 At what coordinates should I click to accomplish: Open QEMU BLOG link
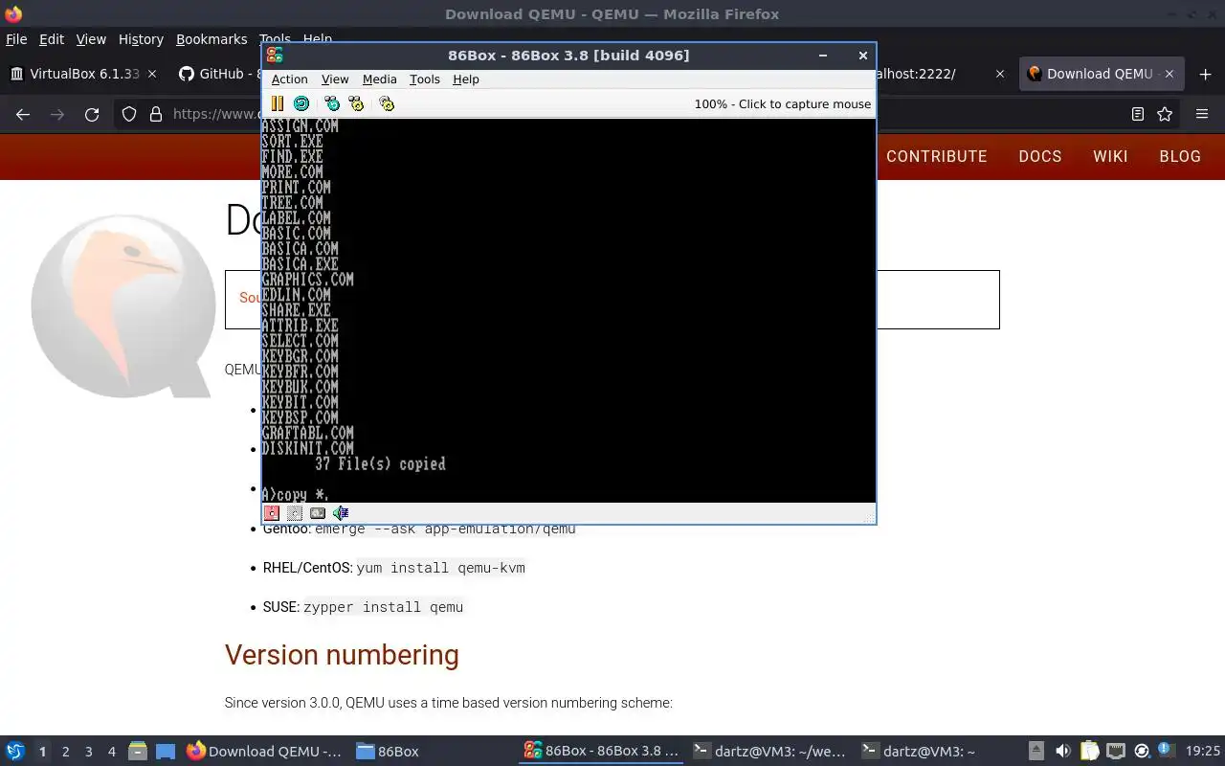pos(1180,156)
